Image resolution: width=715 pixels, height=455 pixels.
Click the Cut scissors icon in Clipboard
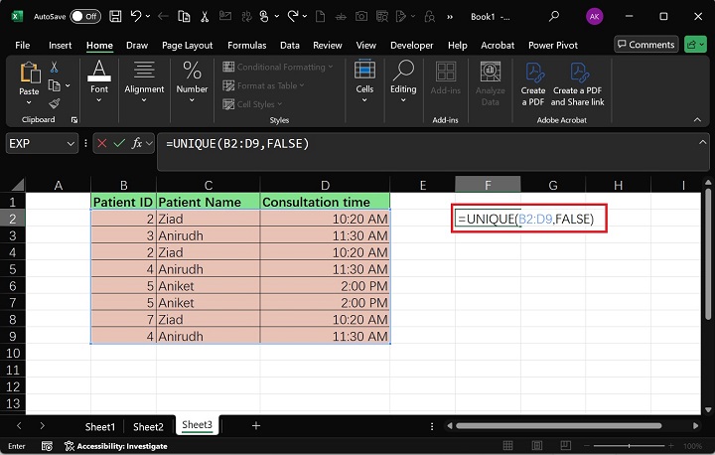54,67
